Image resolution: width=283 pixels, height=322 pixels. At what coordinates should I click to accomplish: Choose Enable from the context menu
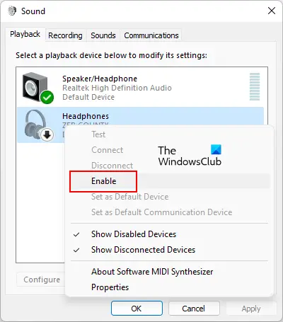[103, 181]
